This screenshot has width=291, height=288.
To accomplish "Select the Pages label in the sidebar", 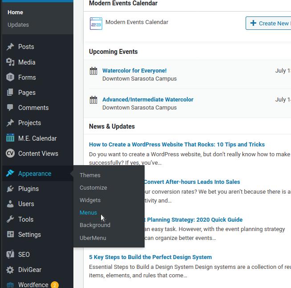I will coord(27,93).
